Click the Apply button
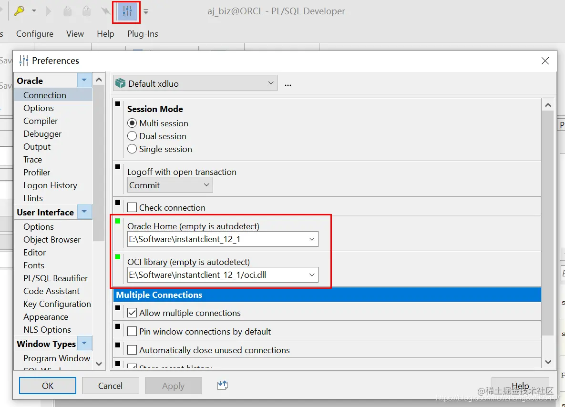Image resolution: width=565 pixels, height=407 pixels. tap(174, 386)
